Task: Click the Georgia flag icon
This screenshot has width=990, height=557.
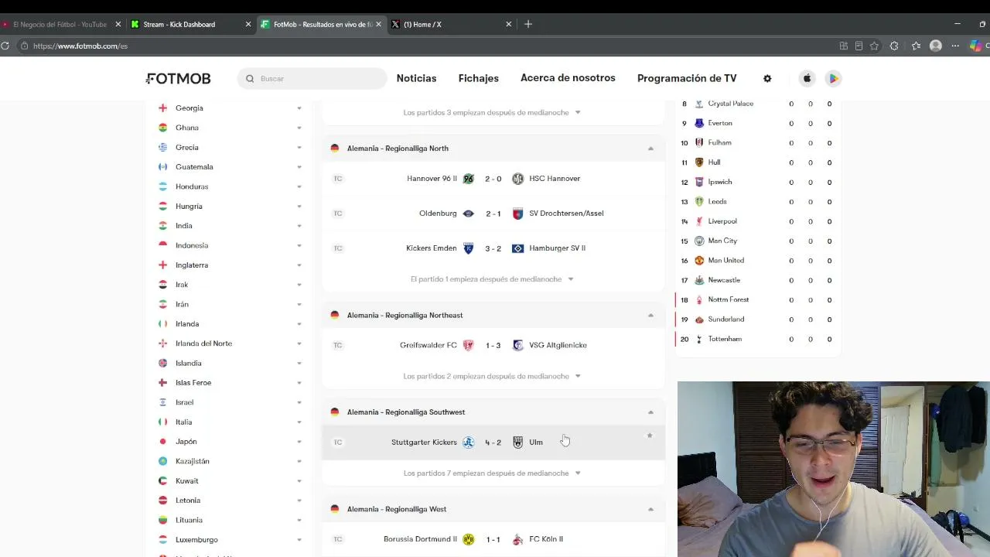Action: [x=162, y=108]
